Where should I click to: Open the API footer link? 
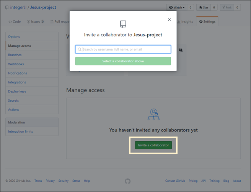tap(203, 181)
